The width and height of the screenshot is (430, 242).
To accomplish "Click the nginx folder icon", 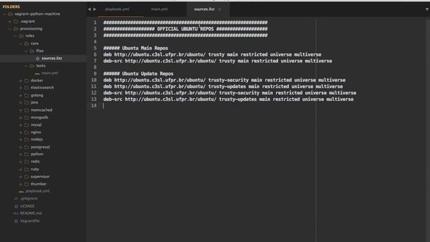I will click(27, 132).
